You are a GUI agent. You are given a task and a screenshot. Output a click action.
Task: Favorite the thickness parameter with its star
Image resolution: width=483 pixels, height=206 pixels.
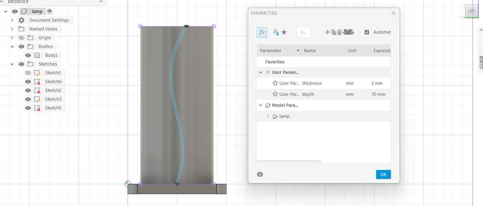click(275, 83)
